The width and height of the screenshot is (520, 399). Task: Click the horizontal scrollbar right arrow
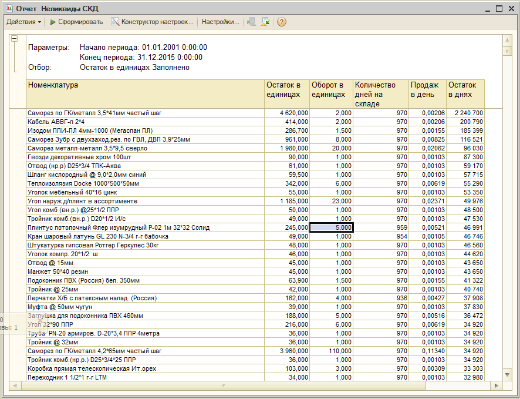(497, 385)
